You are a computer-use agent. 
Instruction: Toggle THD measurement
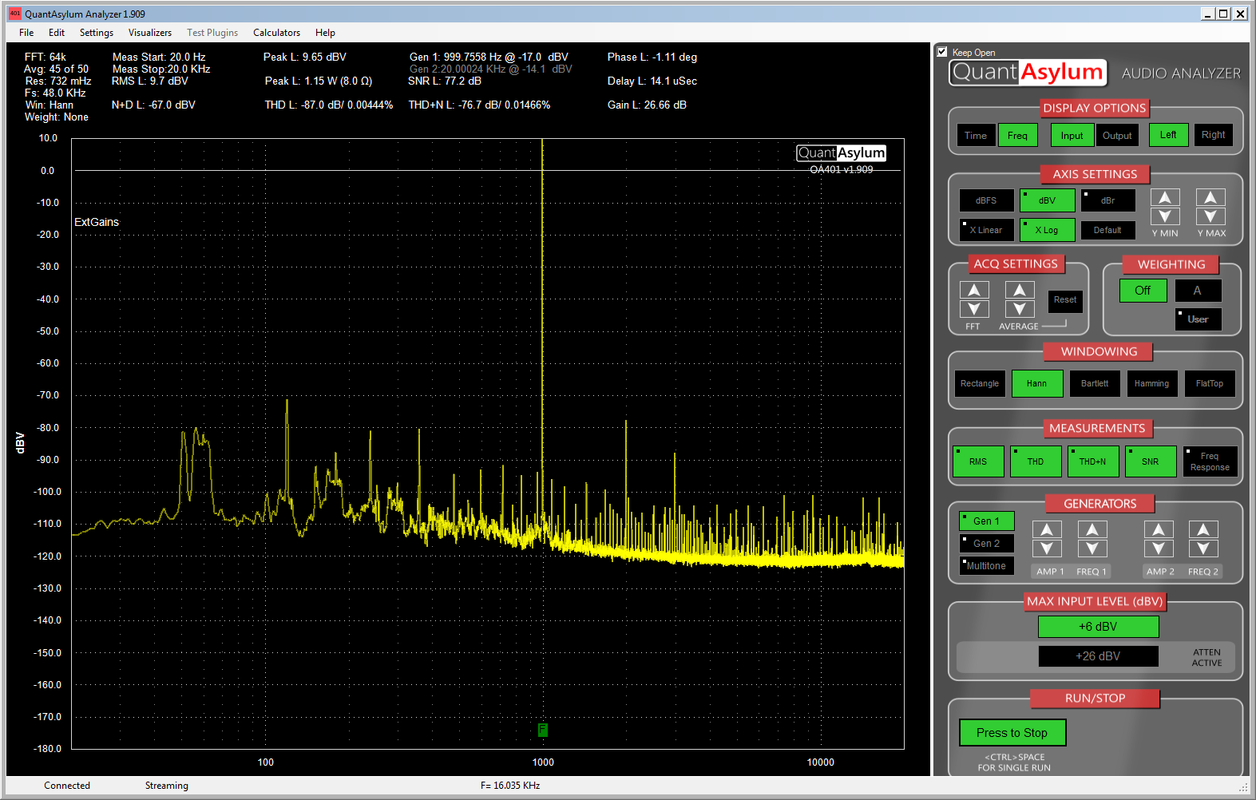click(1036, 461)
